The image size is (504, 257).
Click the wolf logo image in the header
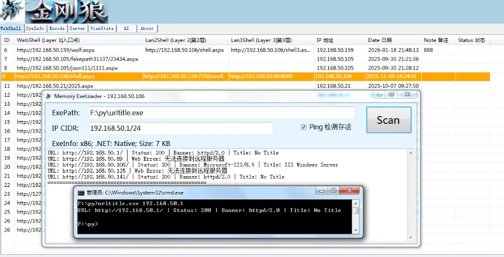coord(12,11)
